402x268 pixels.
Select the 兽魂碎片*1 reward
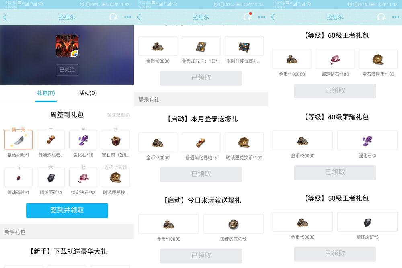[18, 177]
